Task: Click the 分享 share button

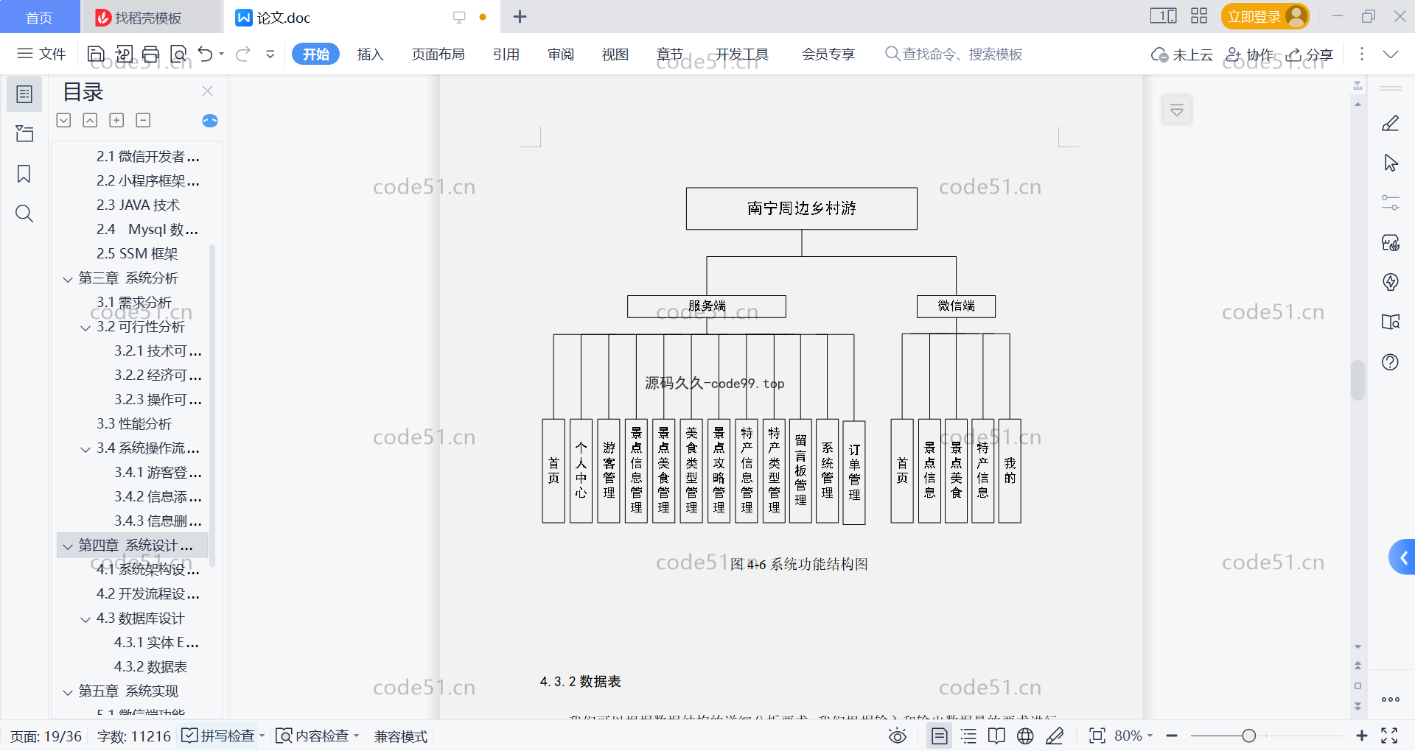Action: (x=1310, y=54)
